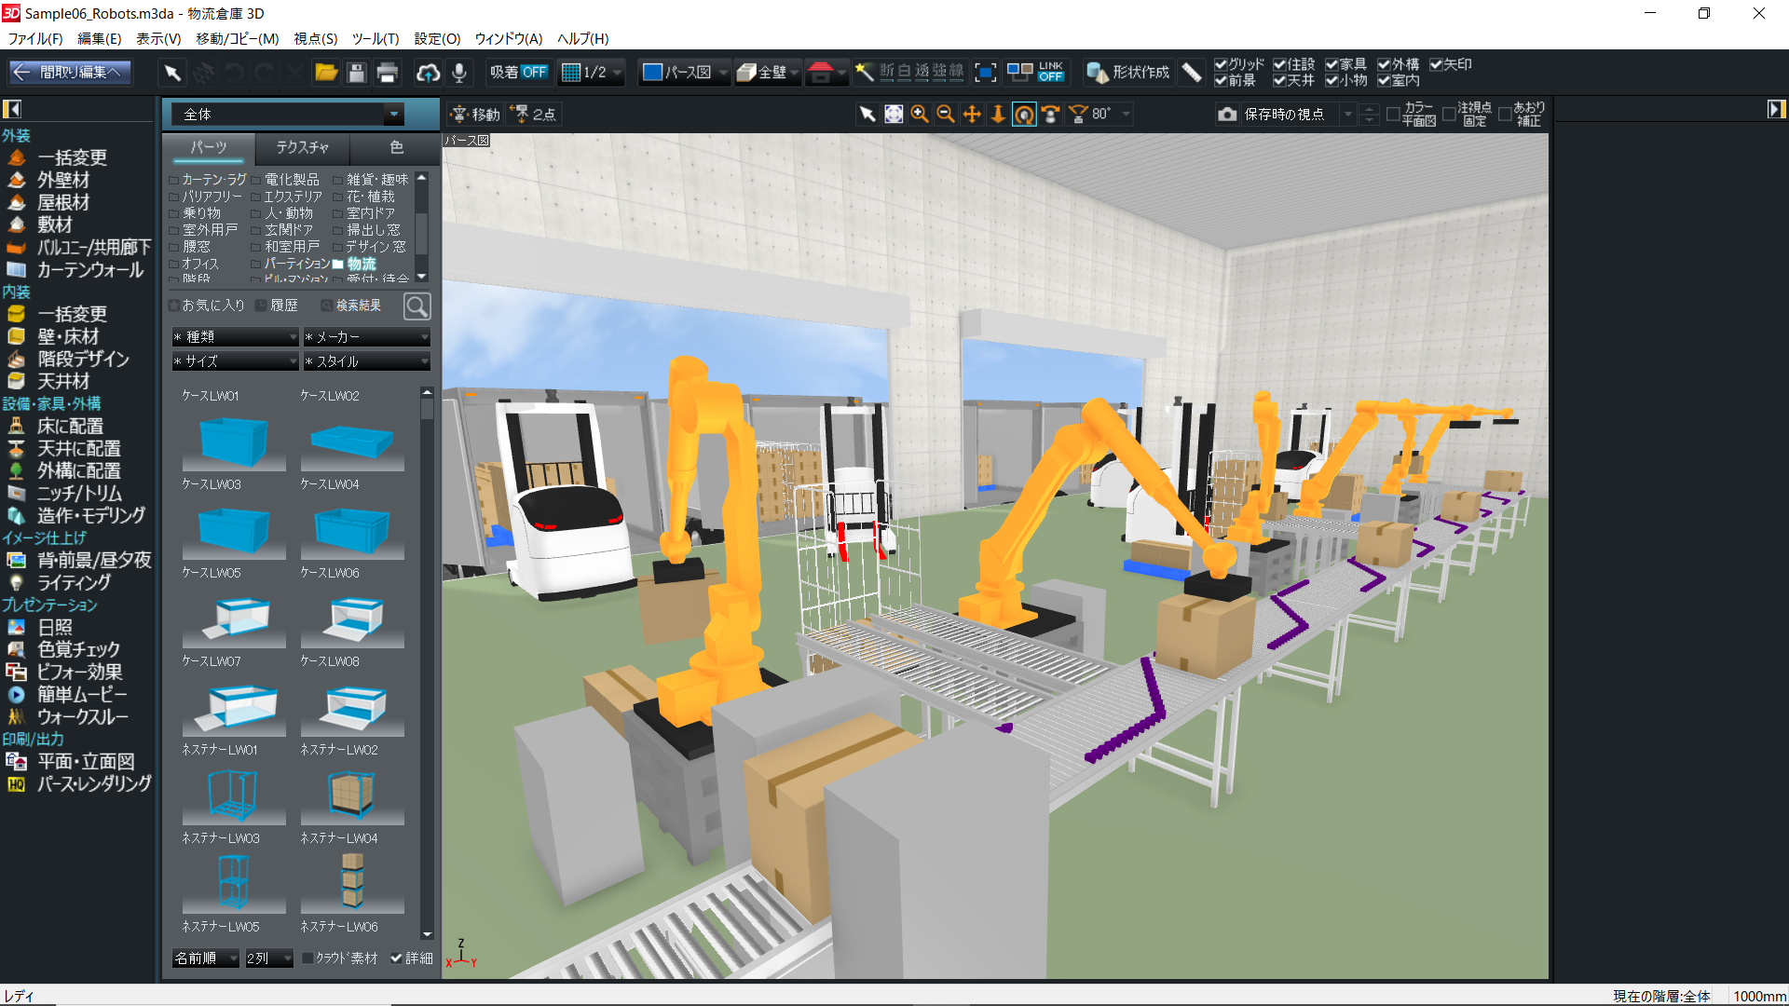Switch to the テクスチャ tab

[302, 147]
